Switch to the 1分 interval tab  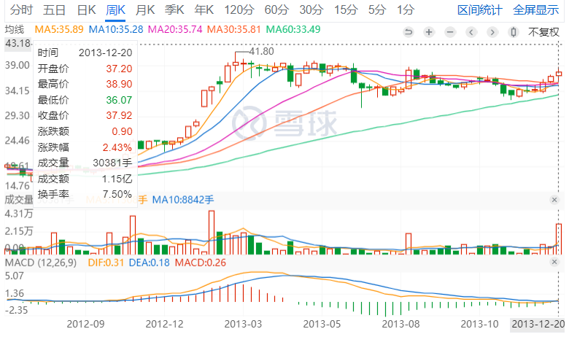pyautogui.click(x=406, y=9)
